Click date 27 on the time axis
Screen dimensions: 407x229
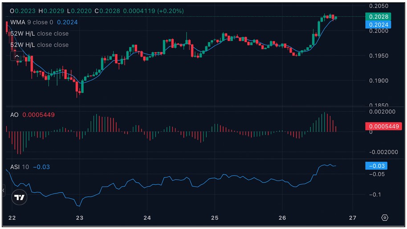click(x=352, y=218)
